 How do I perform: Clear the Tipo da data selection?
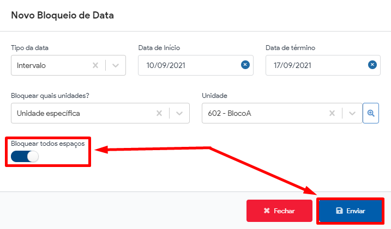click(95, 65)
